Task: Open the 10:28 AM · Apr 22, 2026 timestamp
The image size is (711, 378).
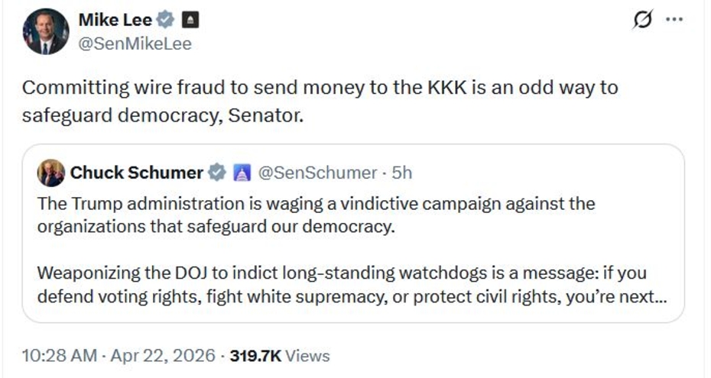Action: 117,356
